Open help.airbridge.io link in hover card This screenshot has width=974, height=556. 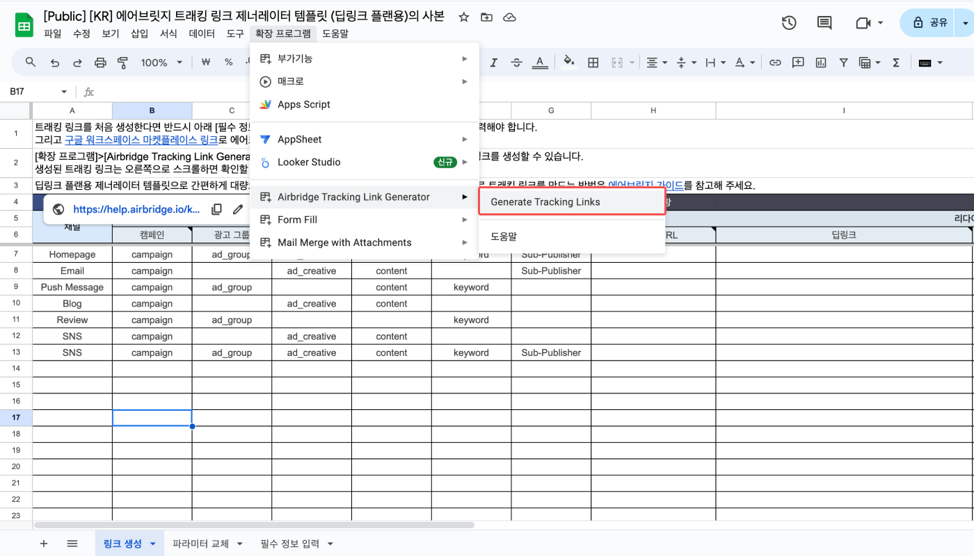click(136, 209)
